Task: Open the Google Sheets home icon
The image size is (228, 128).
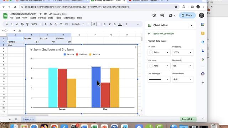Action: tap(5, 16)
